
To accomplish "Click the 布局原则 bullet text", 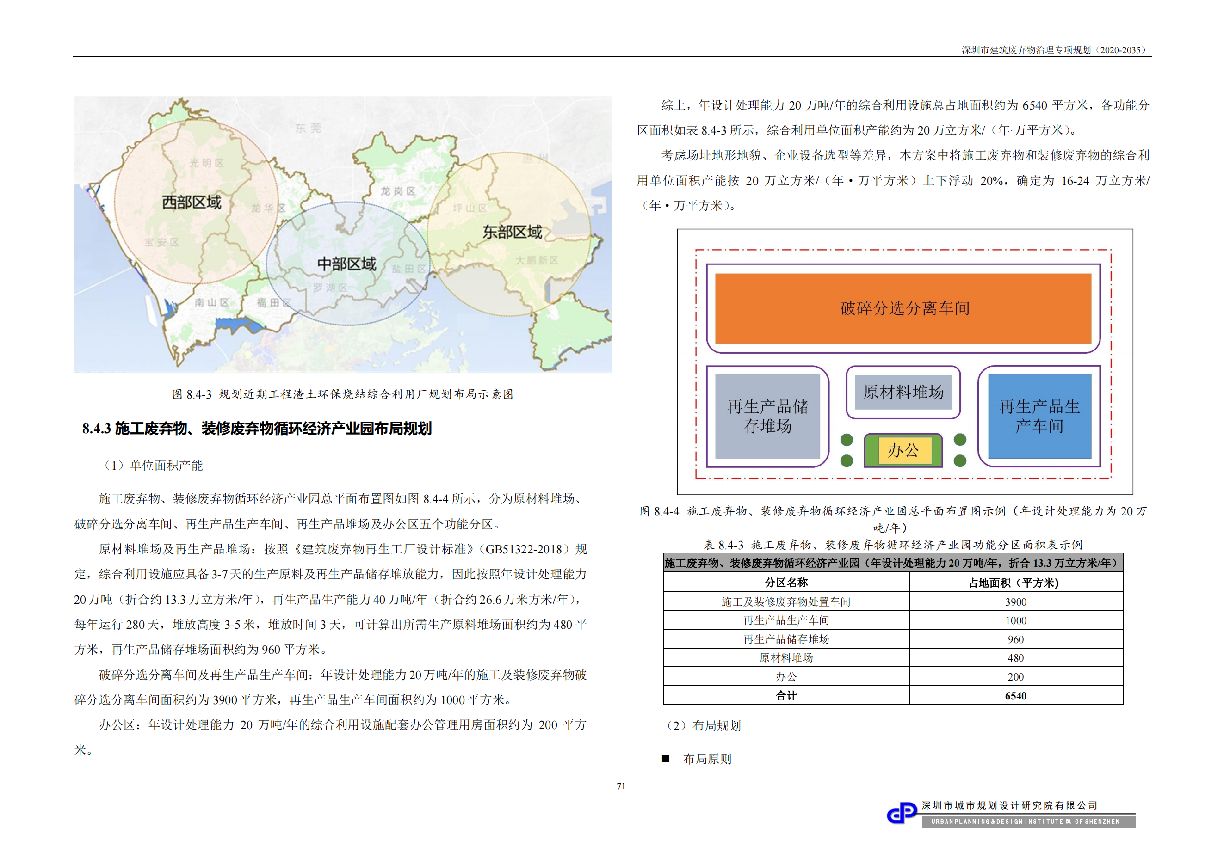I will coord(707,759).
